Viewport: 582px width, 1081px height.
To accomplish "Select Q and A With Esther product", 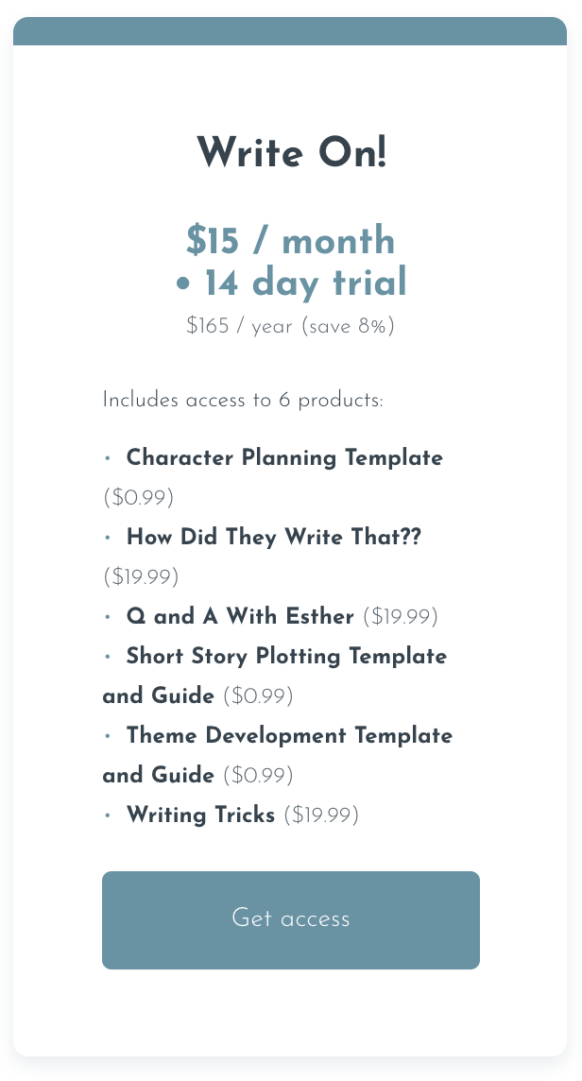I will click(x=240, y=616).
